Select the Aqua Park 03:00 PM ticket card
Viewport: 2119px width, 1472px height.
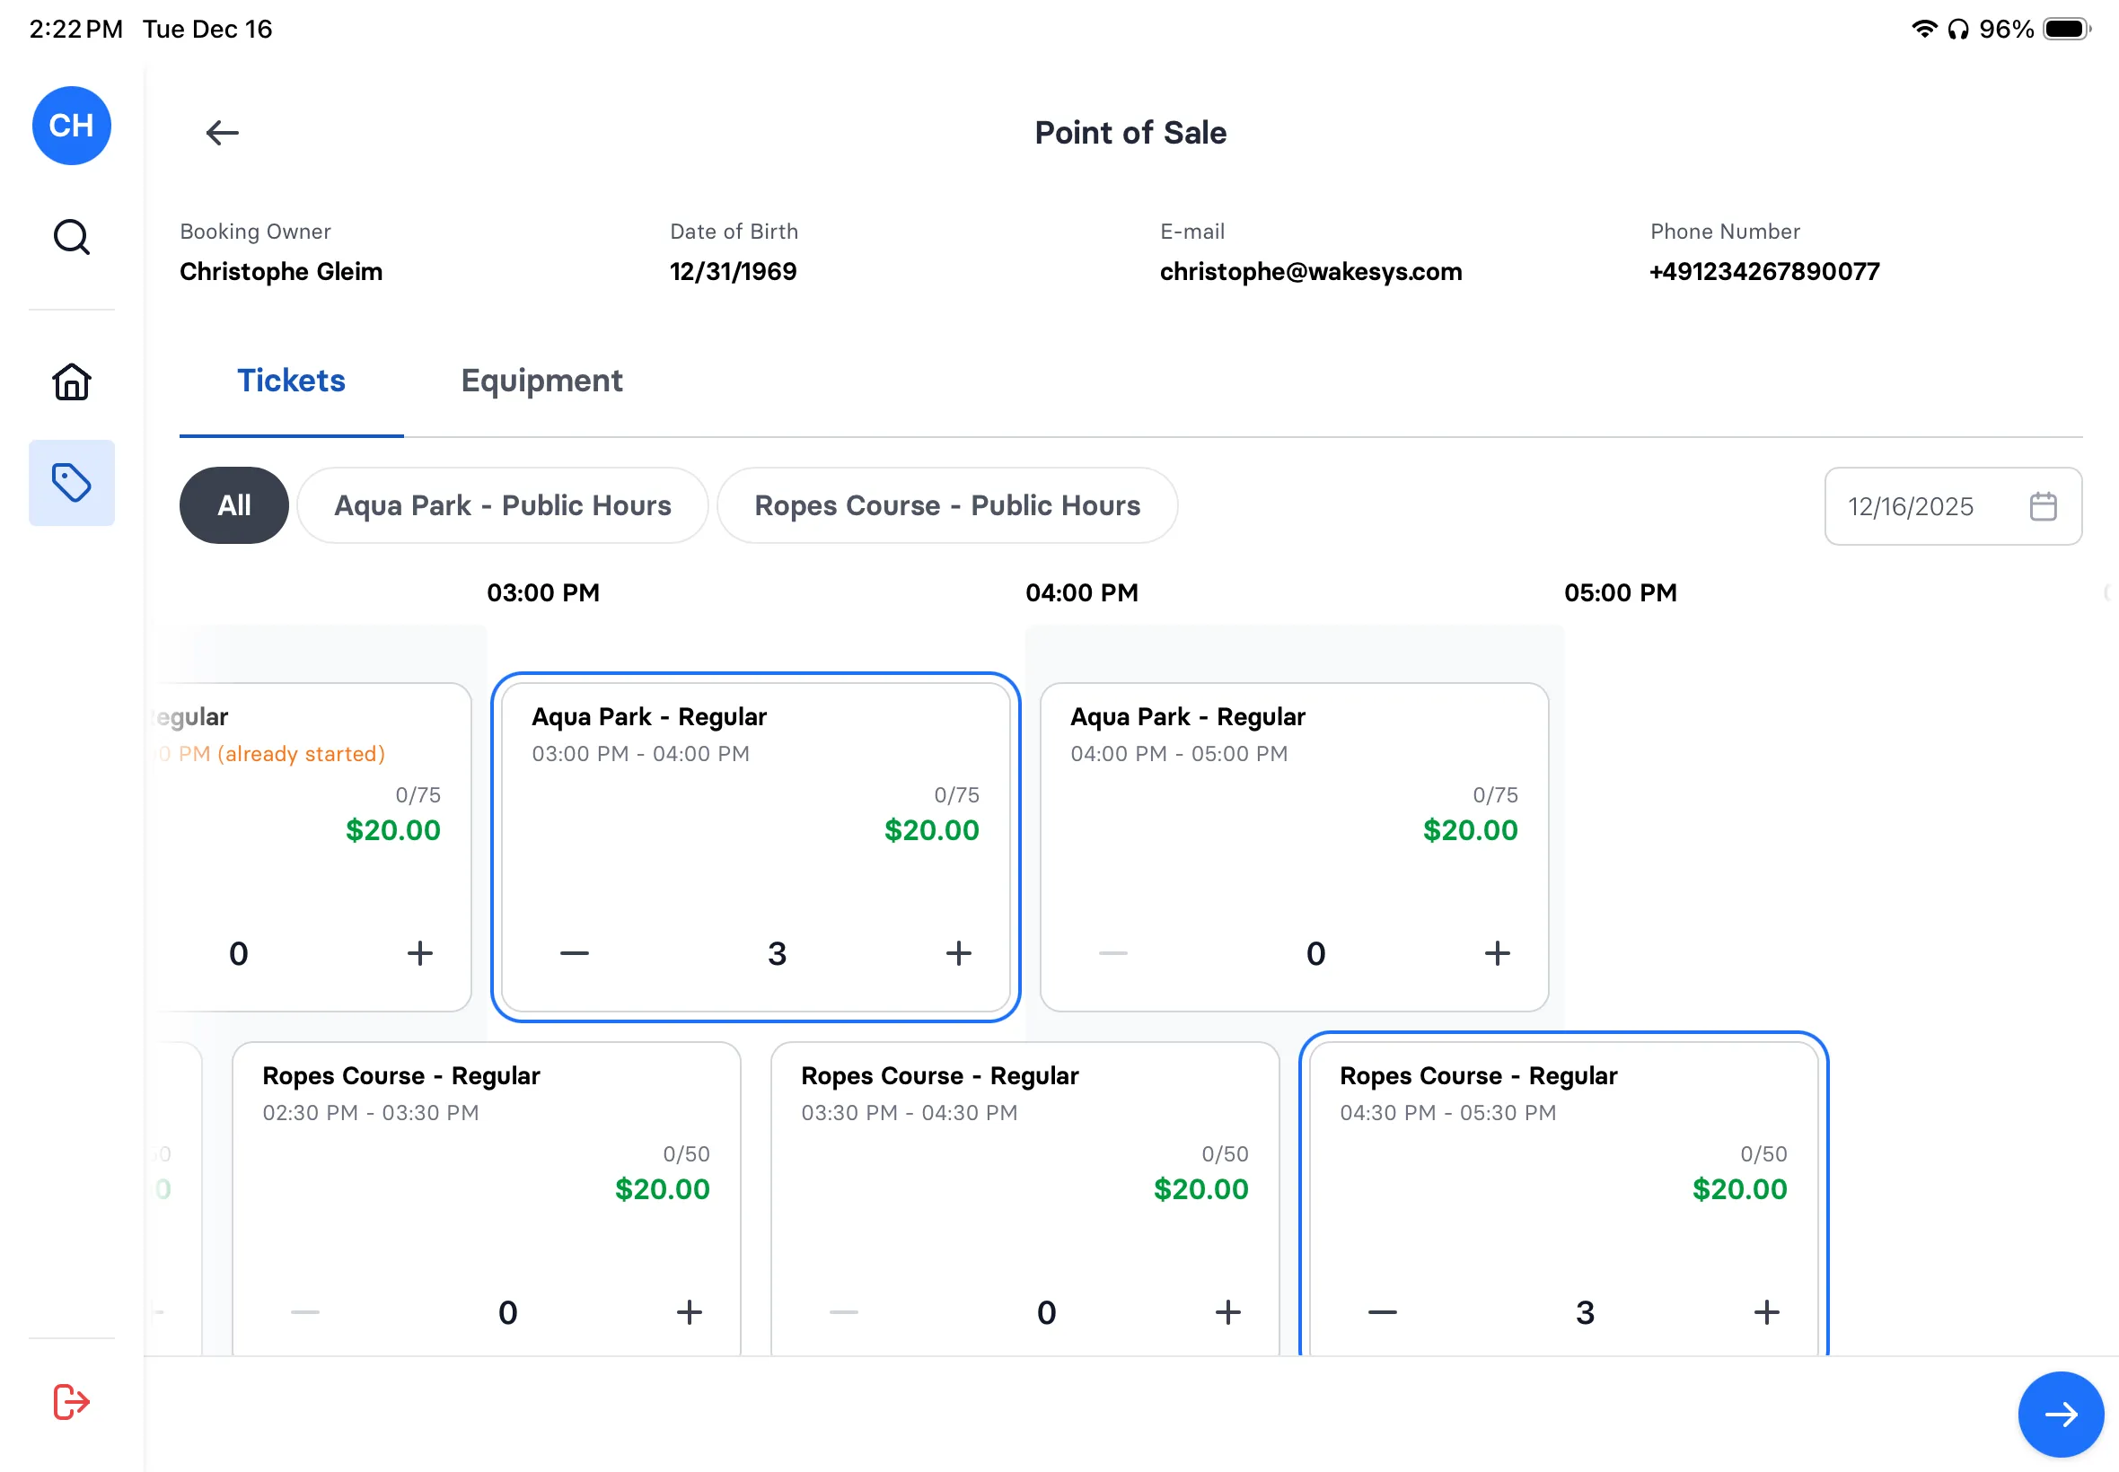pyautogui.click(x=756, y=830)
